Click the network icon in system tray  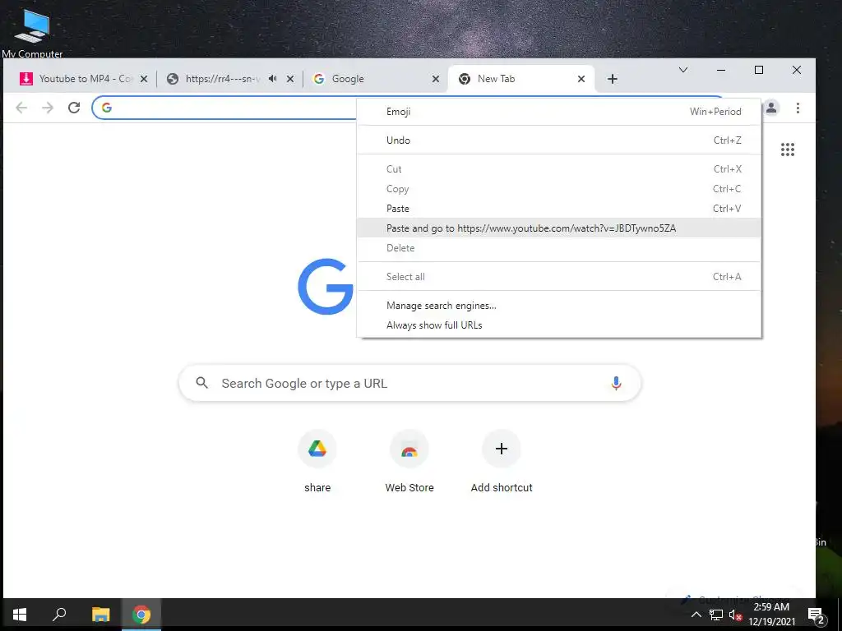tap(716, 615)
